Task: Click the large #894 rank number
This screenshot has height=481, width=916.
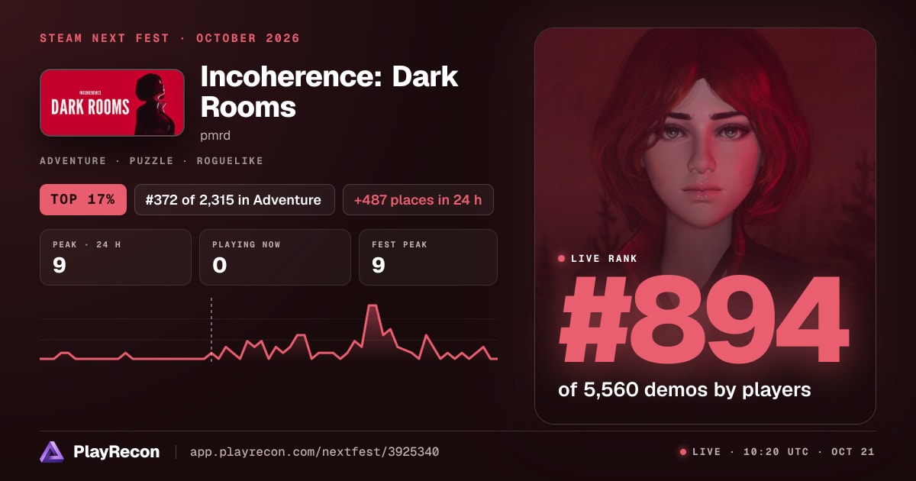Action: click(x=703, y=321)
